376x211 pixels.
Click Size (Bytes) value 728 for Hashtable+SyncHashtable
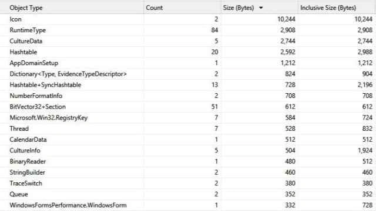point(290,85)
